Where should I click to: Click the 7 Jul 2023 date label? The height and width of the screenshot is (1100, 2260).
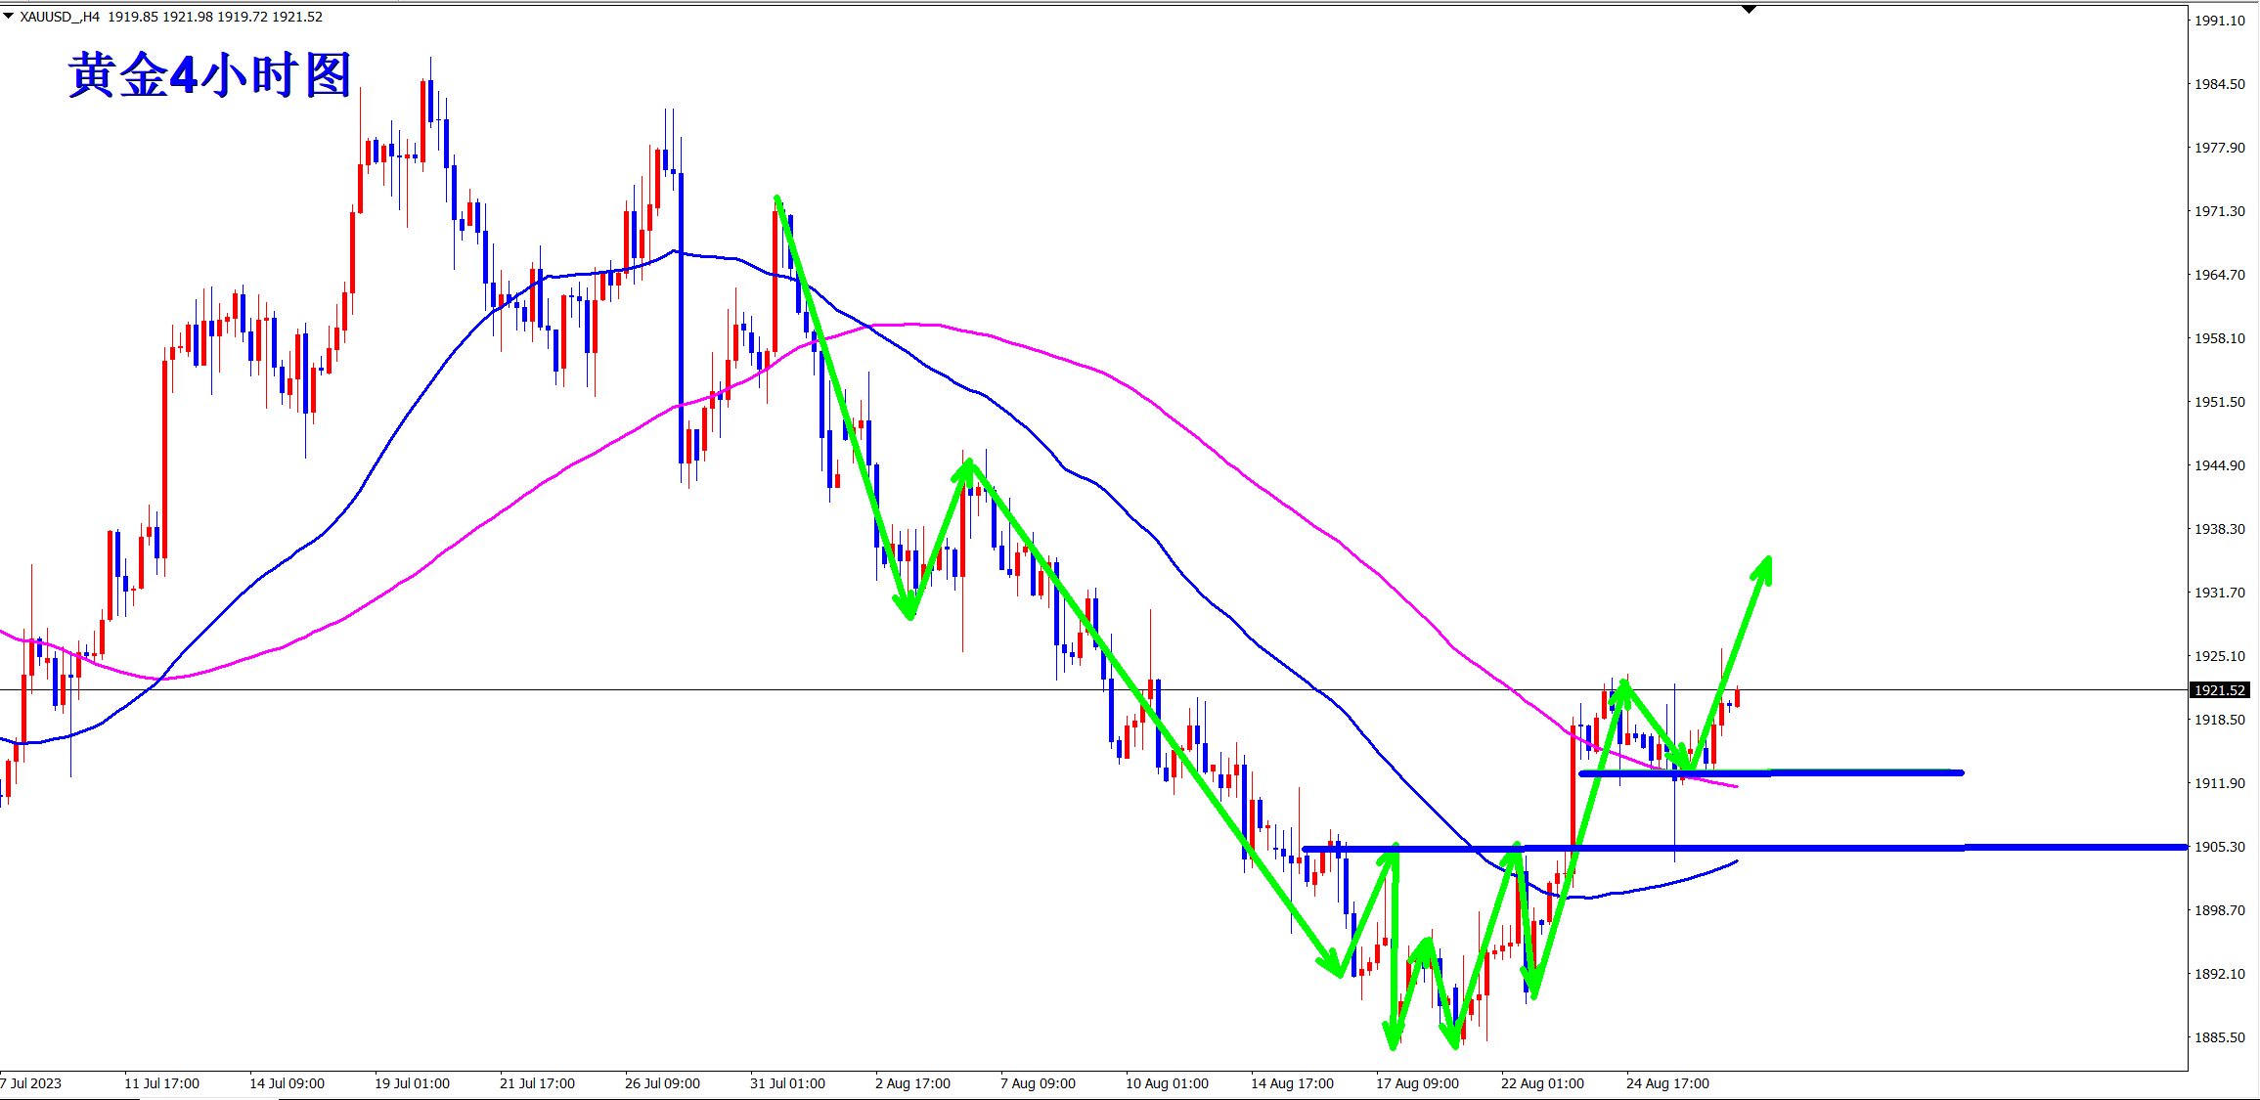[32, 1083]
